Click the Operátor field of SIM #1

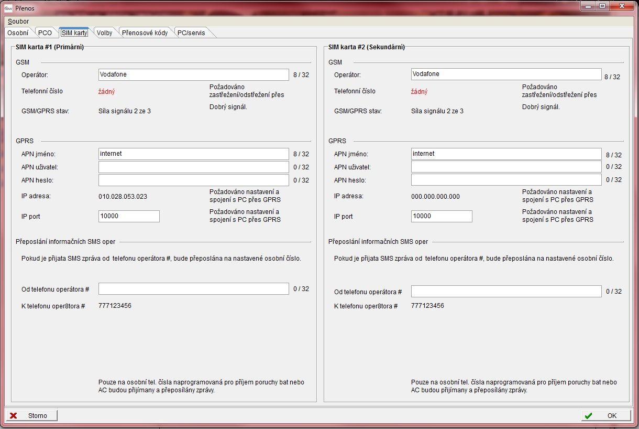(x=193, y=74)
